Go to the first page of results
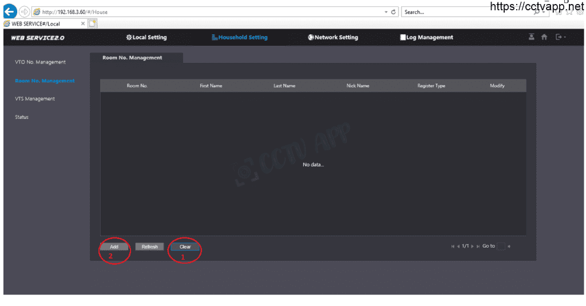Viewport: 586px width, 306px height. coord(453,247)
